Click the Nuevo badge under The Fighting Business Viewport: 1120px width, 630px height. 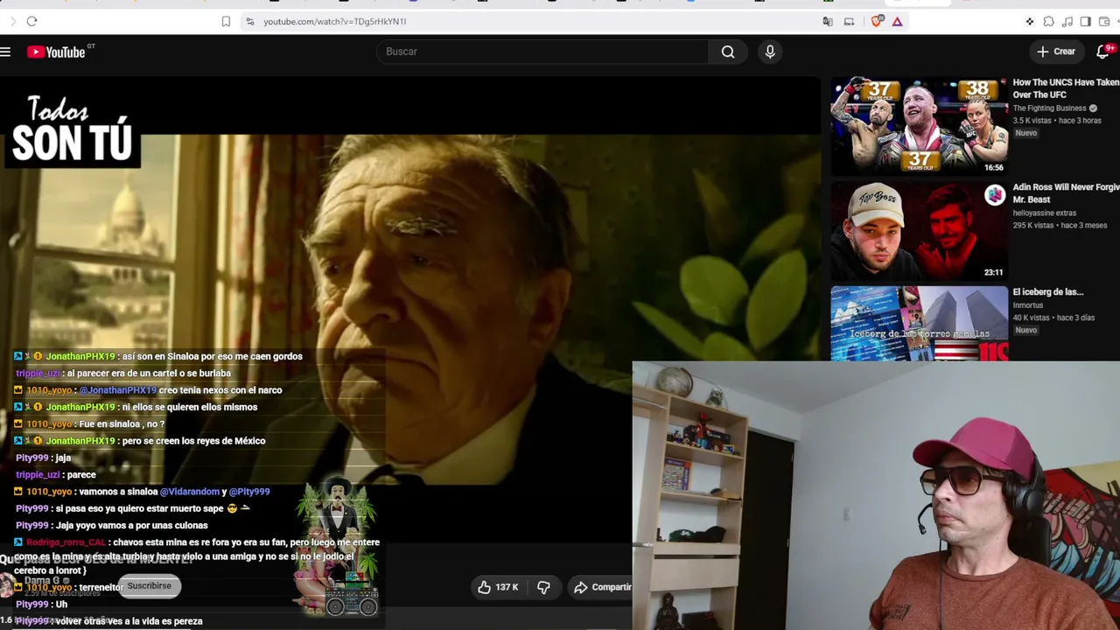point(1025,133)
